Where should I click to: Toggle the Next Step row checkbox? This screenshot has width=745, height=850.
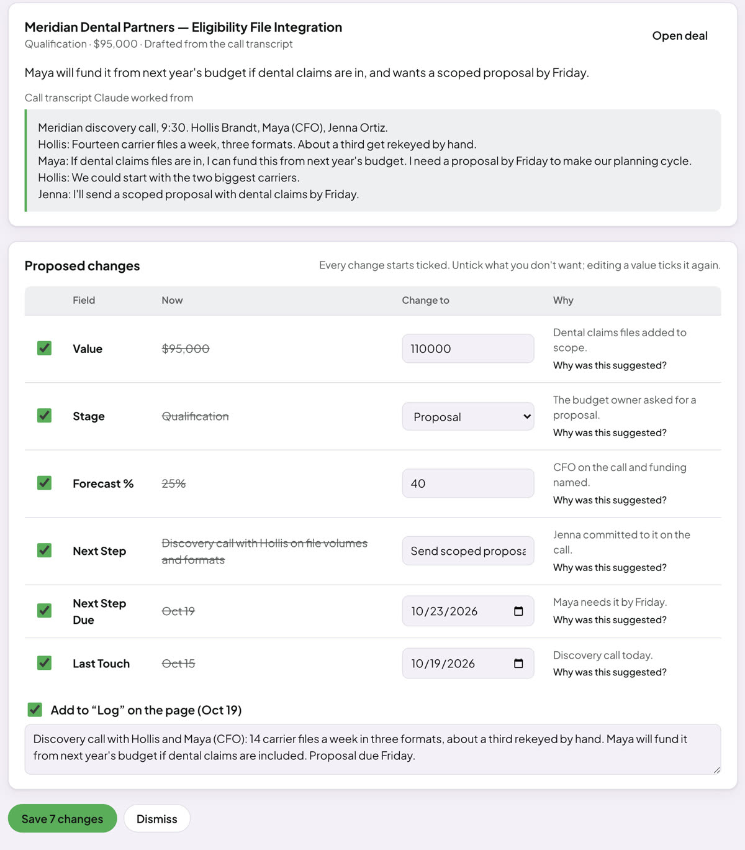tap(44, 551)
